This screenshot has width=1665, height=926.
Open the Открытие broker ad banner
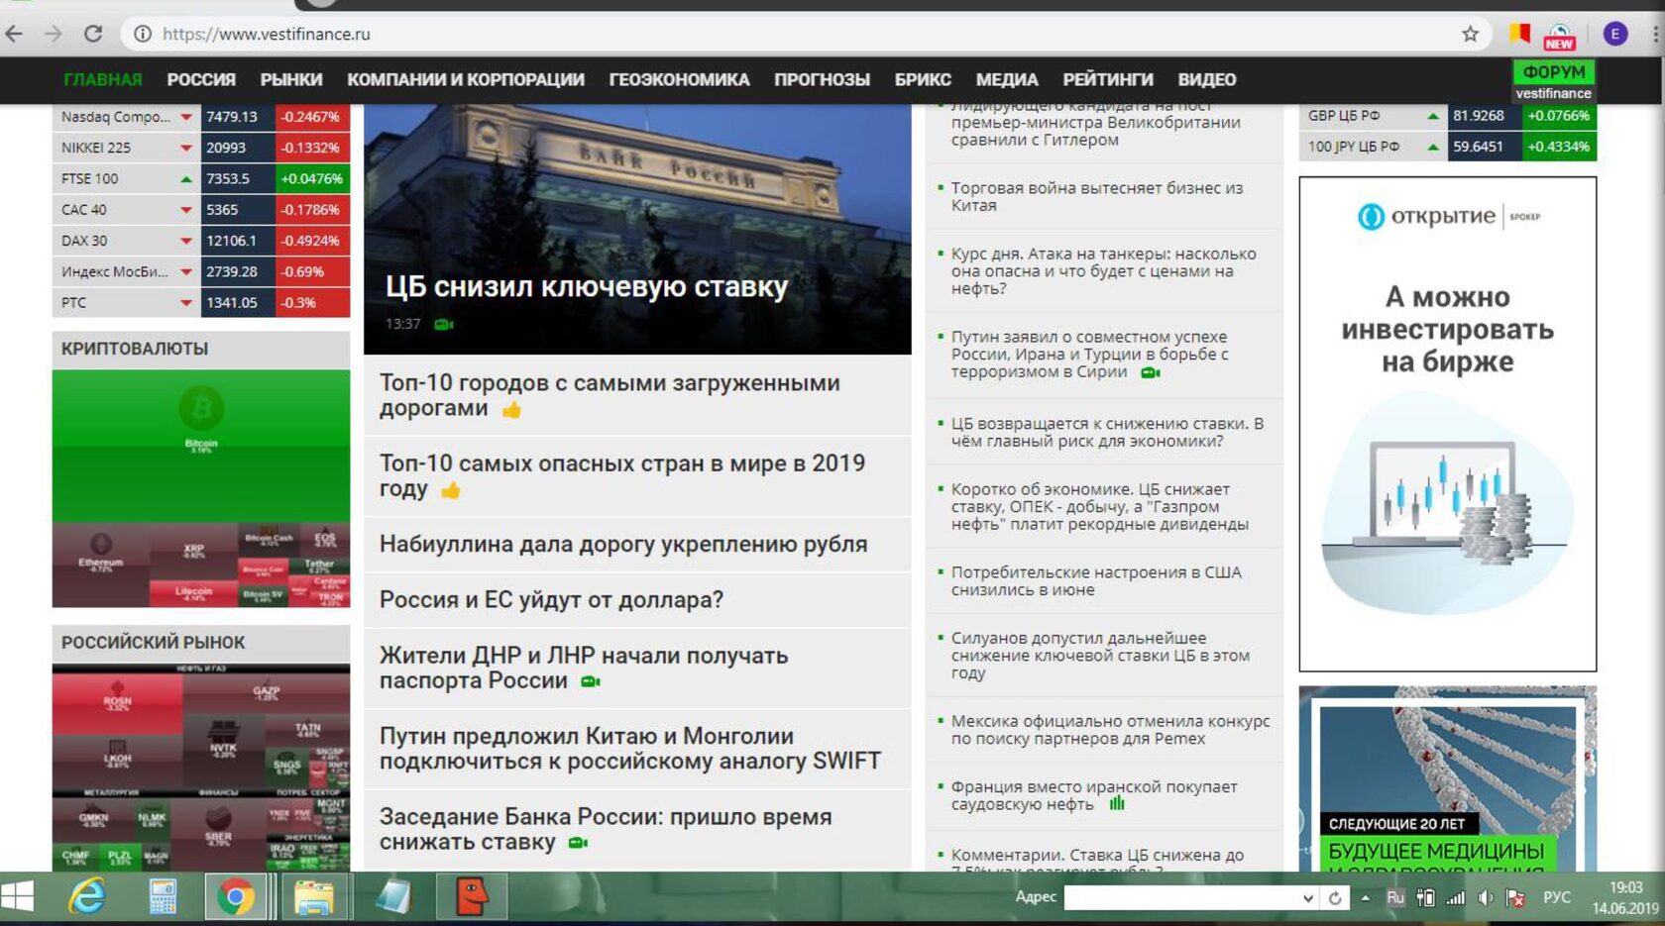click(1447, 424)
